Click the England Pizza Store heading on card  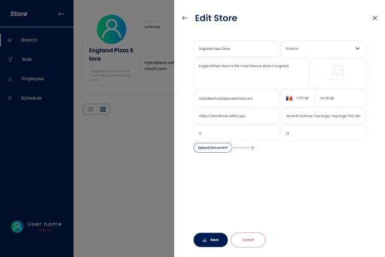[111, 54]
